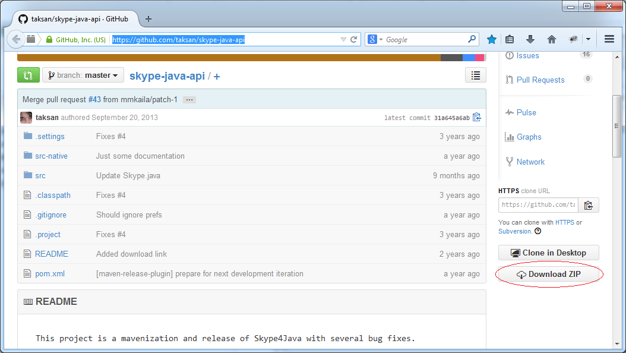Open the branch master dropdown
The width and height of the screenshot is (626, 353).
(x=83, y=75)
